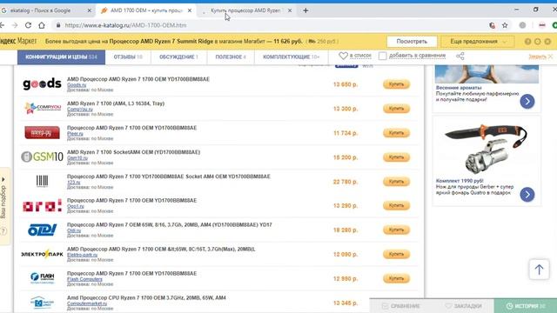Open the Отзывы tab

tap(128, 57)
